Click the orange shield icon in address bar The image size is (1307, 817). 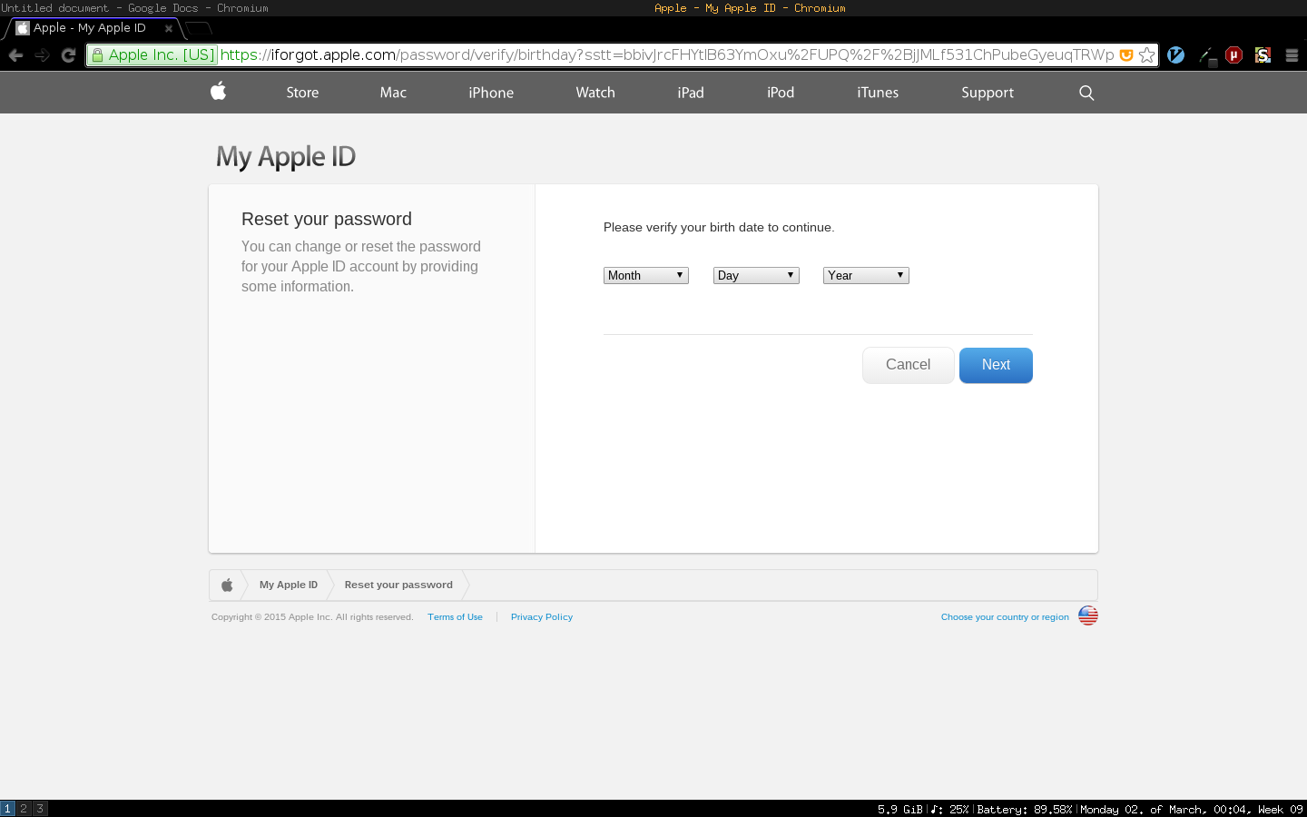coord(1126,55)
